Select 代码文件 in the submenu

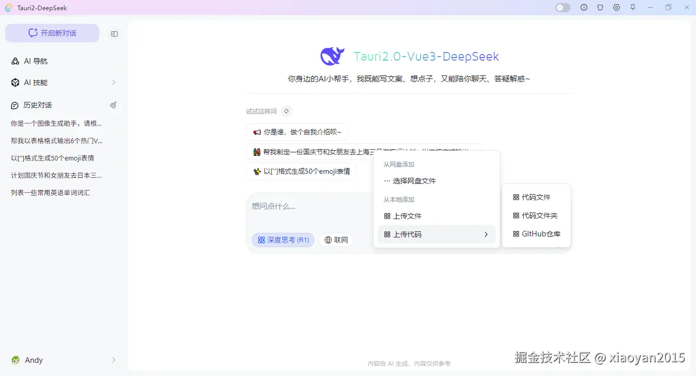(x=537, y=197)
